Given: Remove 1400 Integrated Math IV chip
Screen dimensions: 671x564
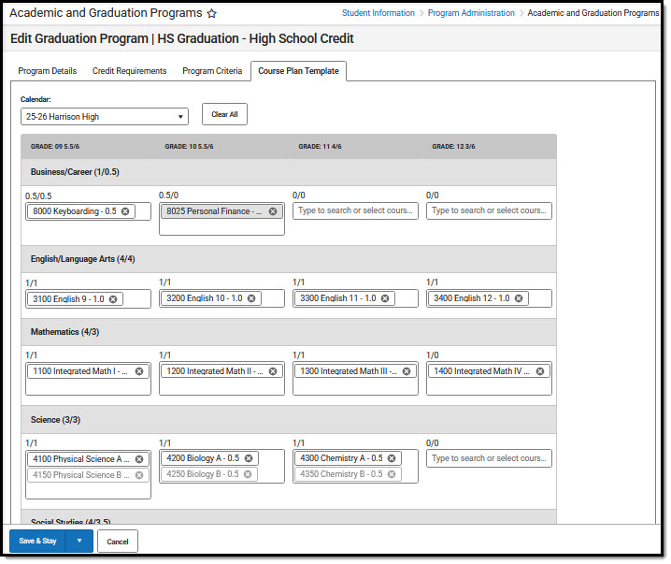Looking at the screenshot, I should tap(540, 371).
